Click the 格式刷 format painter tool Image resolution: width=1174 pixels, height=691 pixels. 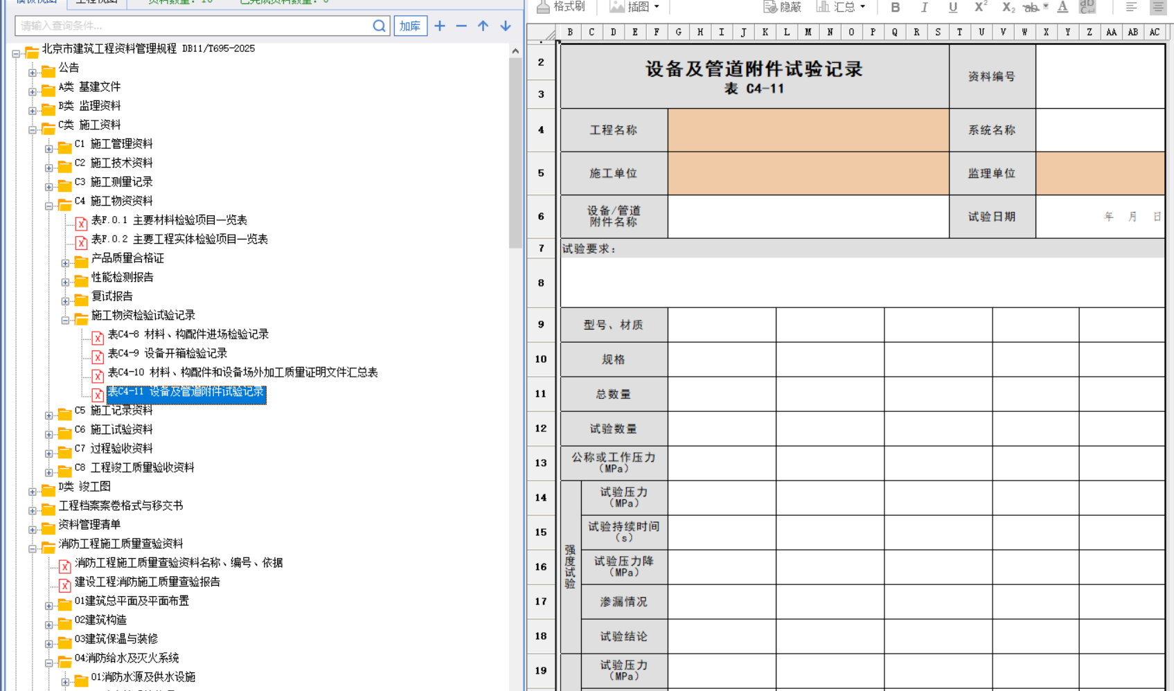[561, 6]
